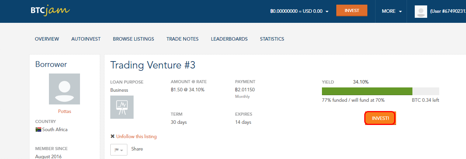Screen dimensions: 466x159
Task: Expand the bitcoin balance dropdown
Action: pos(299,11)
